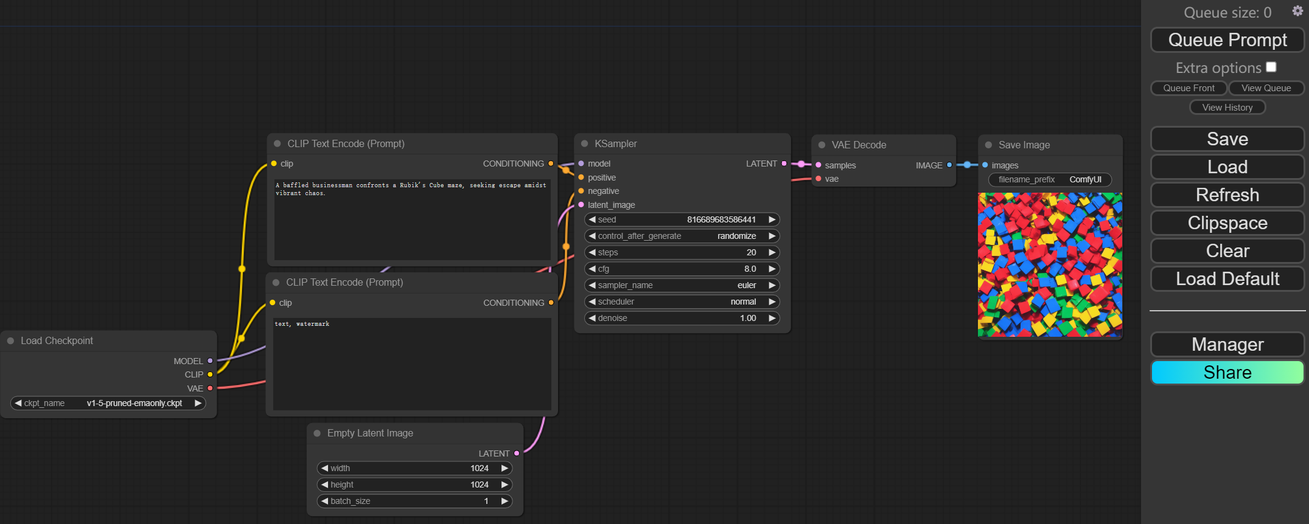
Task: Save the workflow with the Save button
Action: [x=1227, y=139]
